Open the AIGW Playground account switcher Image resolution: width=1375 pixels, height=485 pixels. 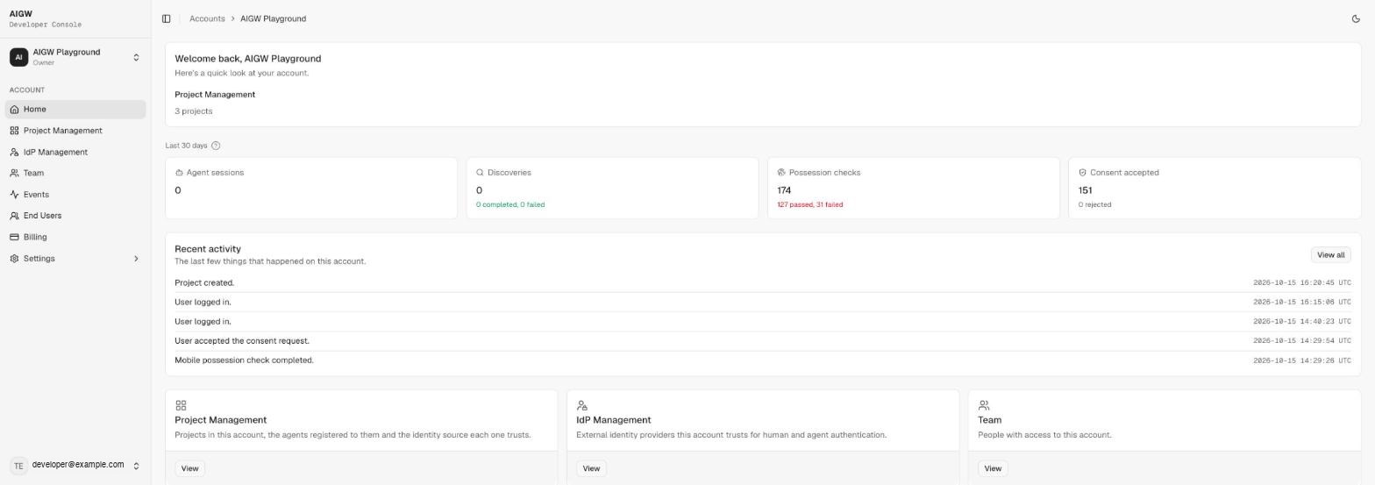point(75,57)
